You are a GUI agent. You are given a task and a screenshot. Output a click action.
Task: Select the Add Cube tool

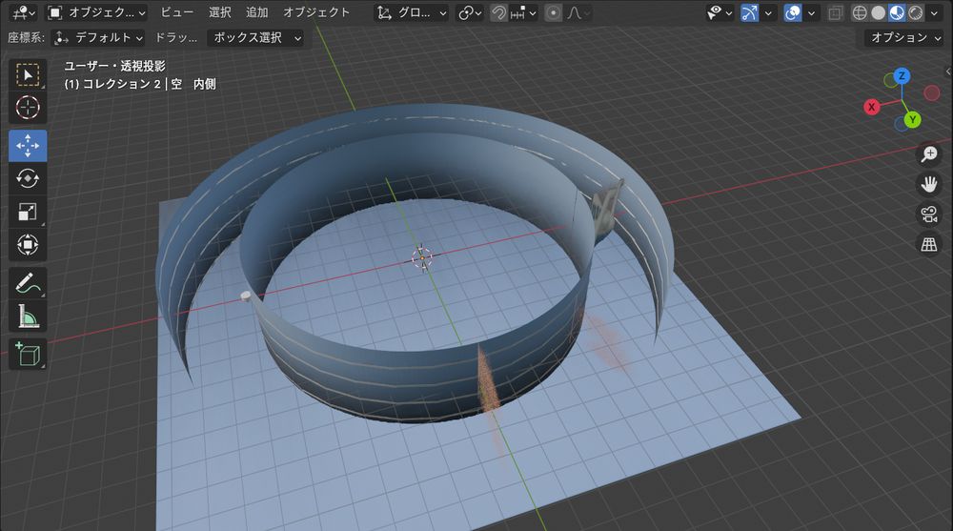[28, 354]
